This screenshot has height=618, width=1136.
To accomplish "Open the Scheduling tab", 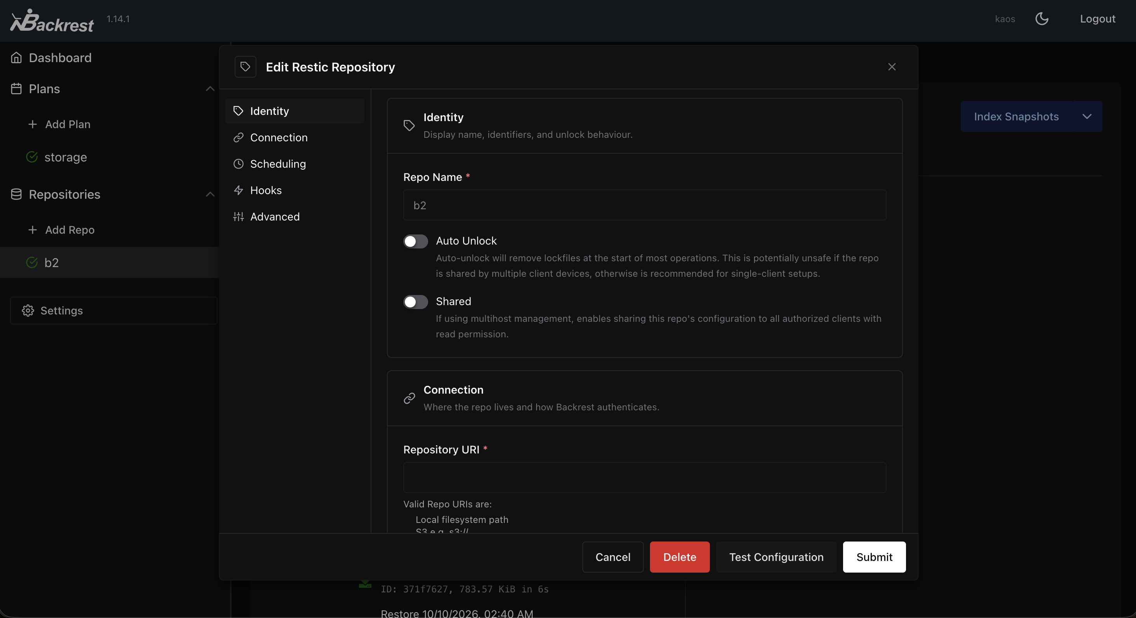I will pos(294,164).
